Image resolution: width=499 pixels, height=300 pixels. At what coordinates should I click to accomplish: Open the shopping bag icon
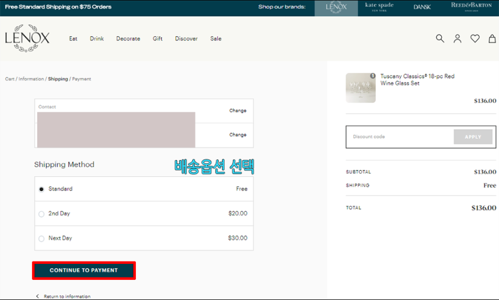[x=492, y=38]
